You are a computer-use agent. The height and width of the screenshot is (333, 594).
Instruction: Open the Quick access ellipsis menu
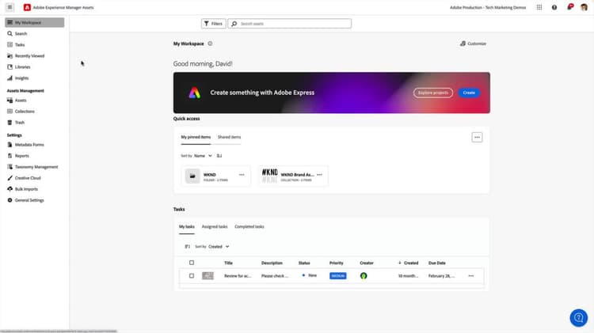[477, 138]
